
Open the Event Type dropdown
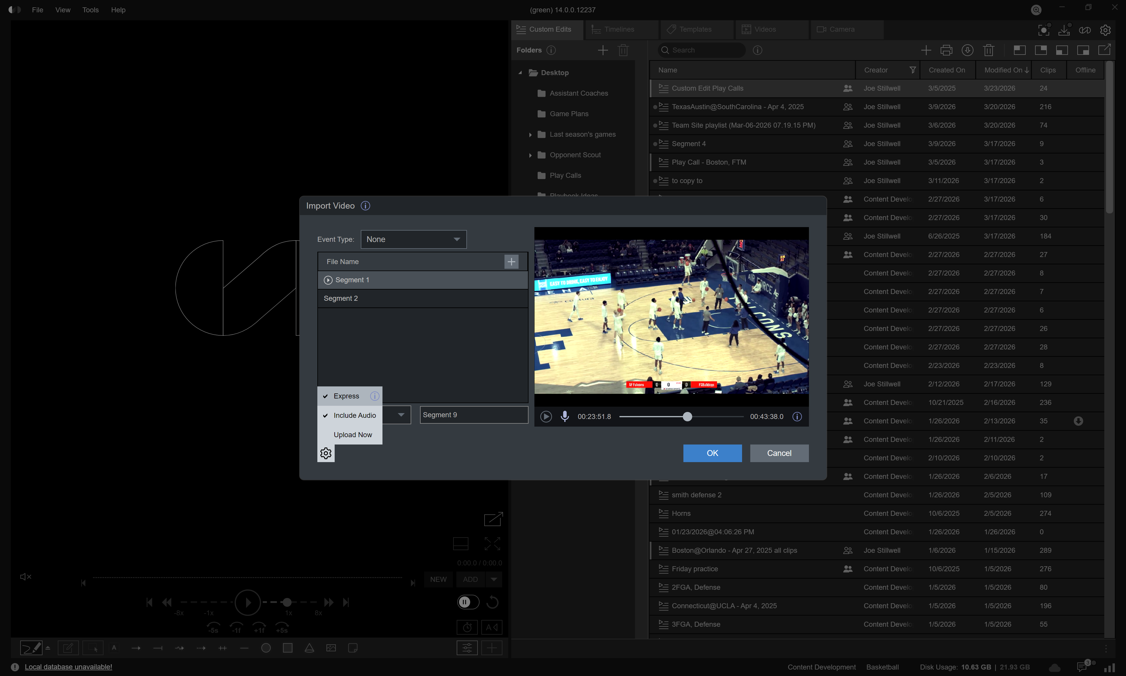point(414,239)
